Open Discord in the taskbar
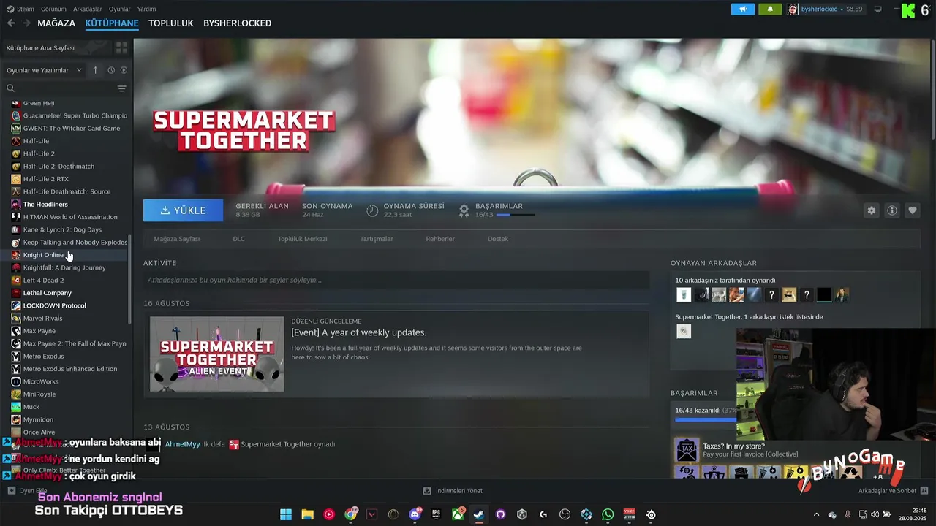This screenshot has height=526, width=936. point(415,514)
